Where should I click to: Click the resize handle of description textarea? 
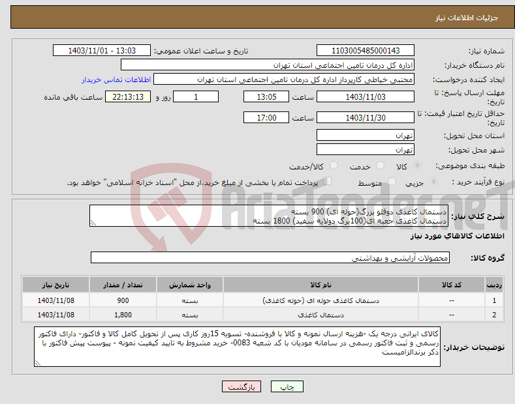[x=93, y=224]
